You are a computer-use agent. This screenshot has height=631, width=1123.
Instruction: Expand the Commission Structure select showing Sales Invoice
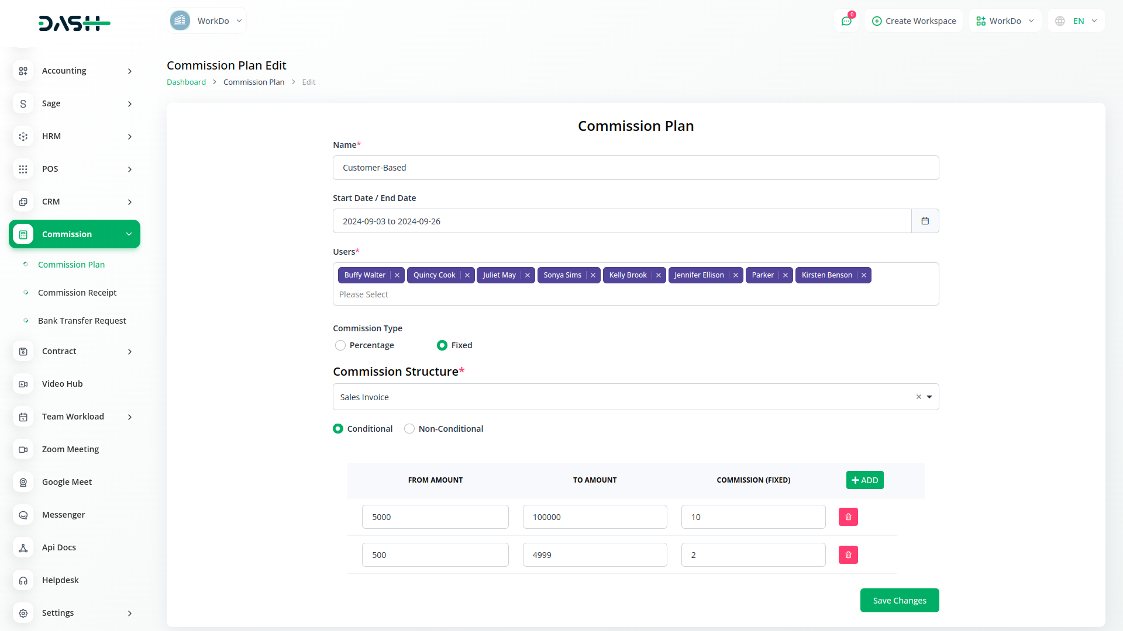click(929, 397)
